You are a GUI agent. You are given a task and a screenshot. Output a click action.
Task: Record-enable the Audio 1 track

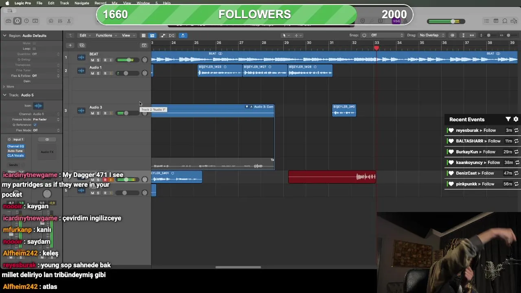[x=105, y=73]
